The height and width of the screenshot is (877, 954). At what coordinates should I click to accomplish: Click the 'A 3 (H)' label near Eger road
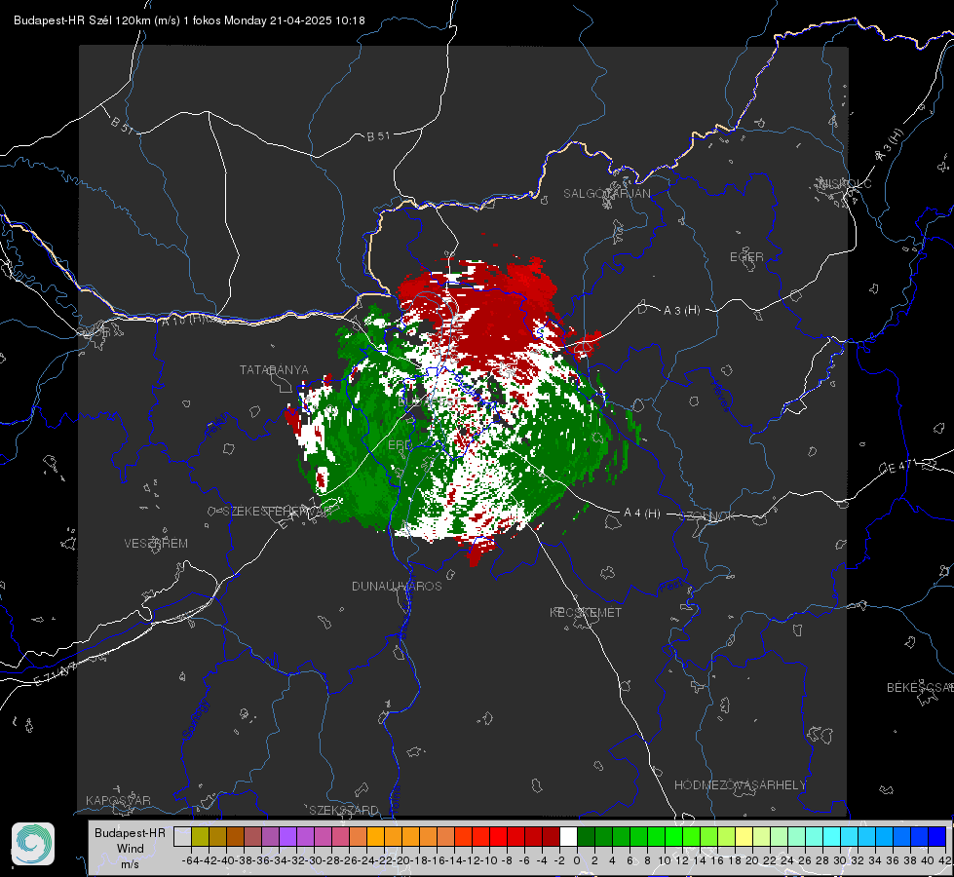pyautogui.click(x=681, y=311)
